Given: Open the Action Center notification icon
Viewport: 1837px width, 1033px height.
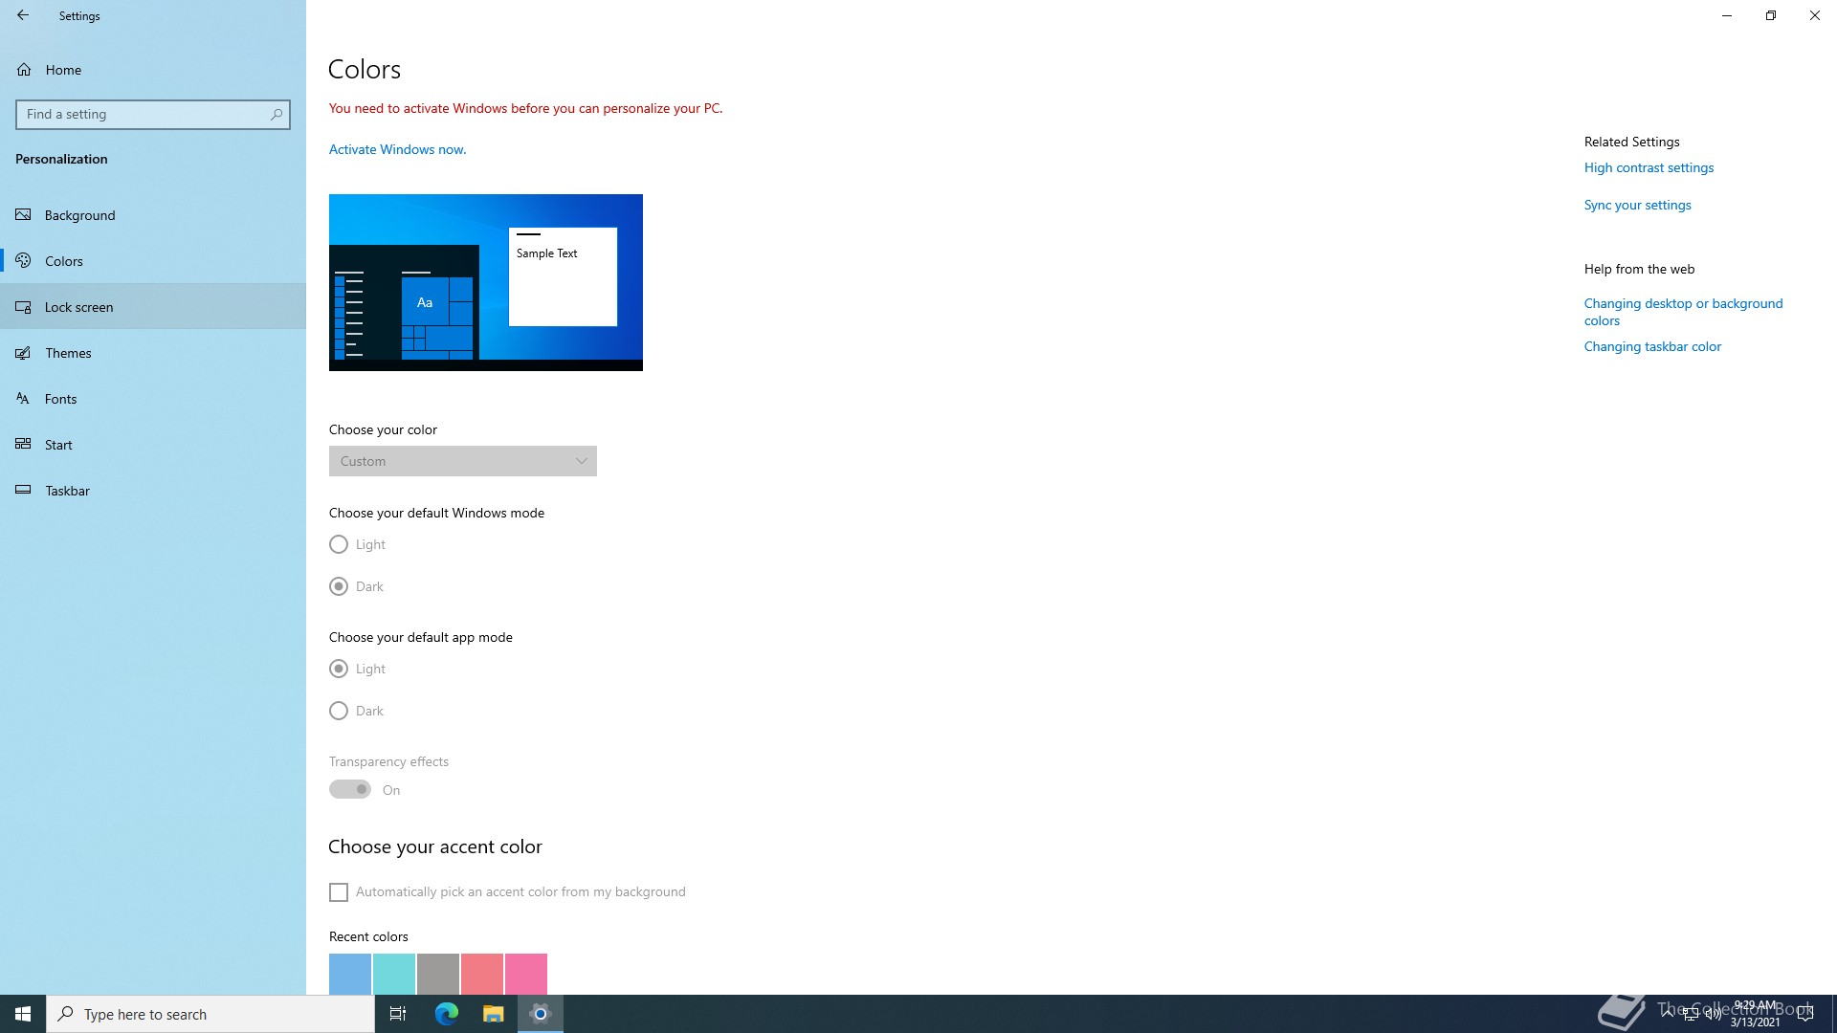Looking at the screenshot, I should tap(1805, 1014).
